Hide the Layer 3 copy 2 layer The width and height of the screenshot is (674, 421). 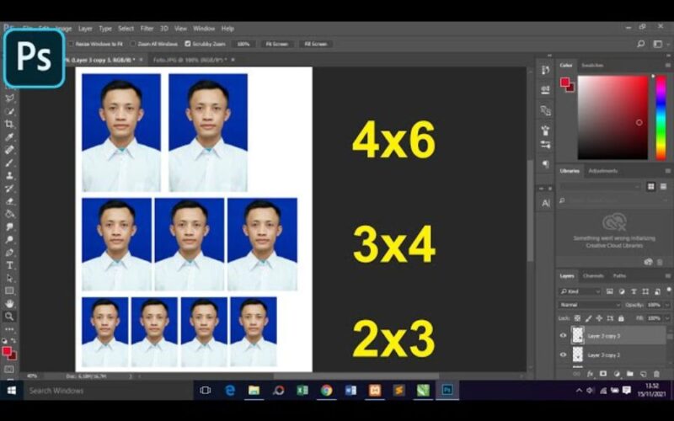[563, 354]
